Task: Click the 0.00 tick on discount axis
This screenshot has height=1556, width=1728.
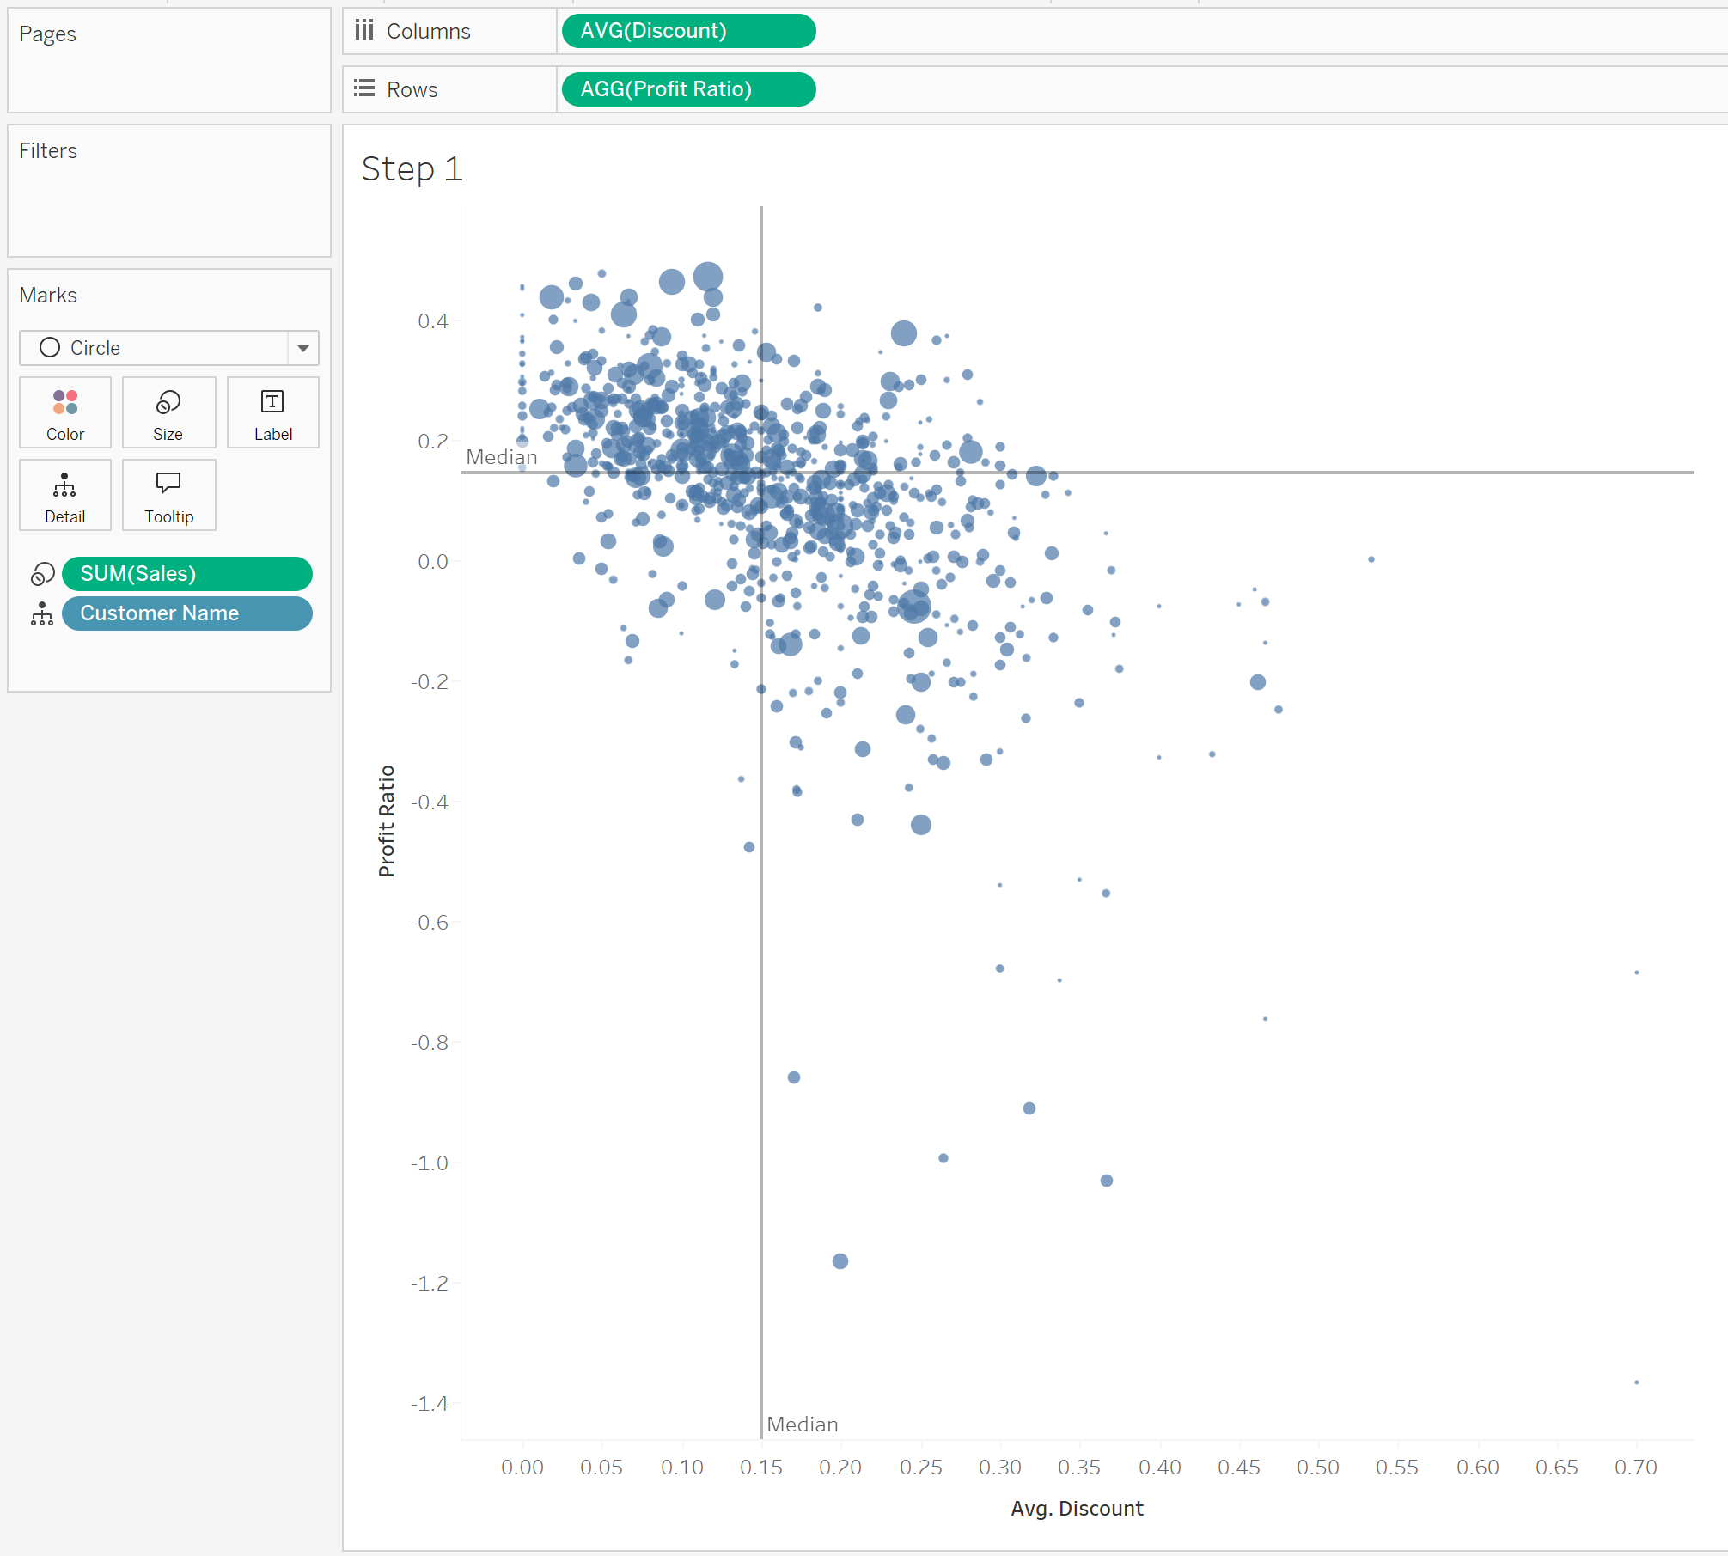Action: coord(522,1468)
